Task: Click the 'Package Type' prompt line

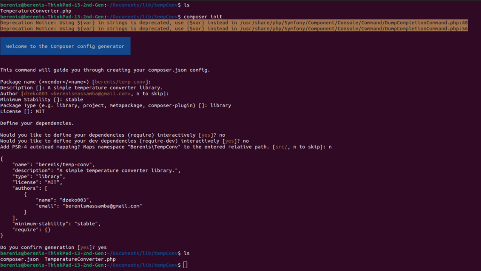Action: [x=116, y=106]
